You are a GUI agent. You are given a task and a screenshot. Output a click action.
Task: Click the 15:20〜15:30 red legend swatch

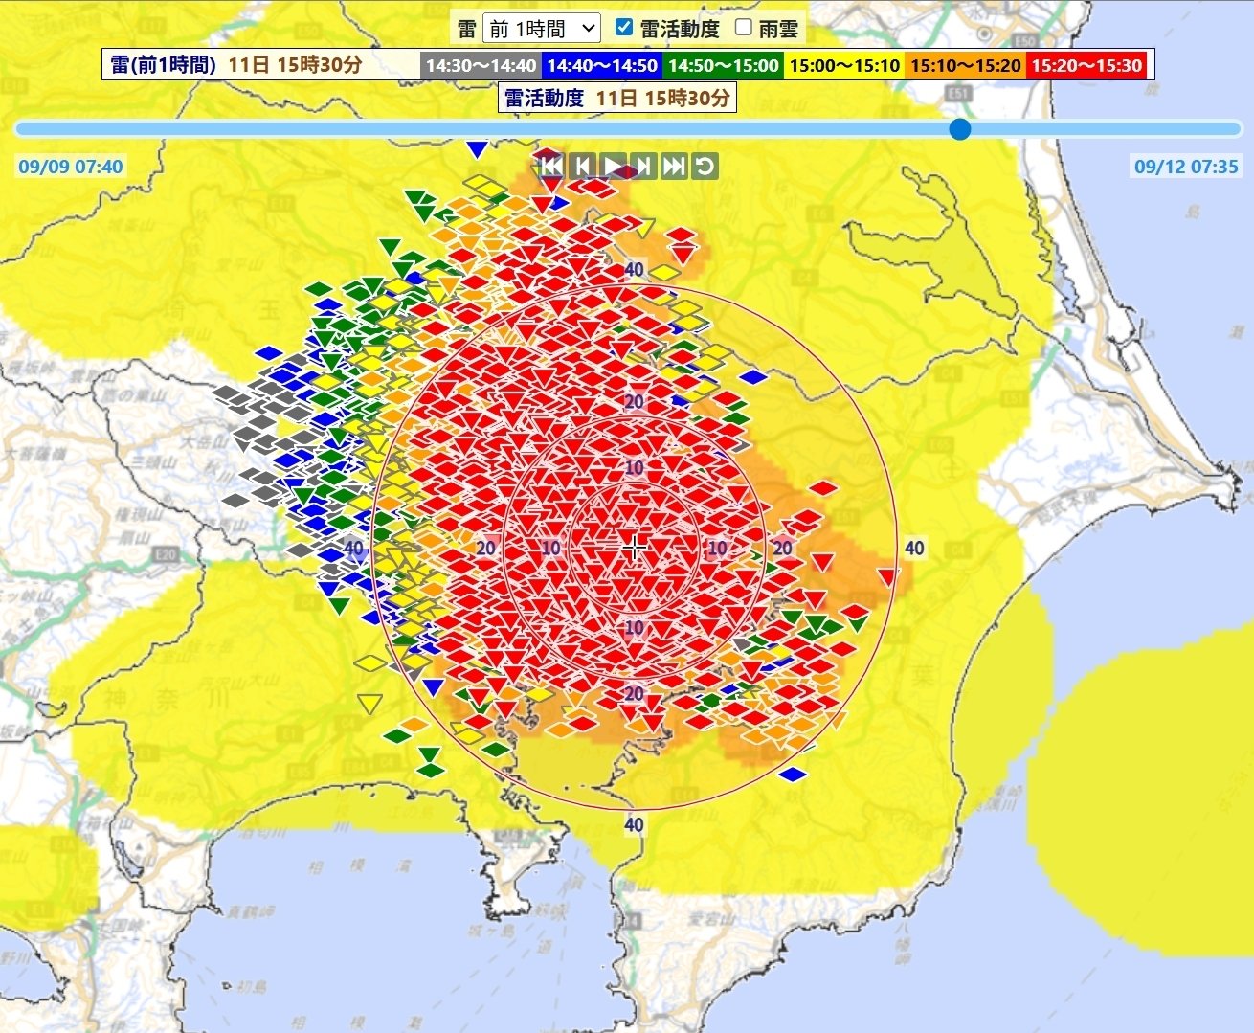(x=1086, y=65)
